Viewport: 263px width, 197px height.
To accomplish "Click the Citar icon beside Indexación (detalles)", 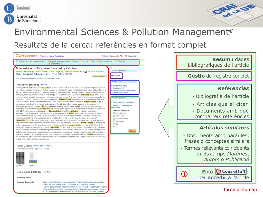I will tap(45, 172).
